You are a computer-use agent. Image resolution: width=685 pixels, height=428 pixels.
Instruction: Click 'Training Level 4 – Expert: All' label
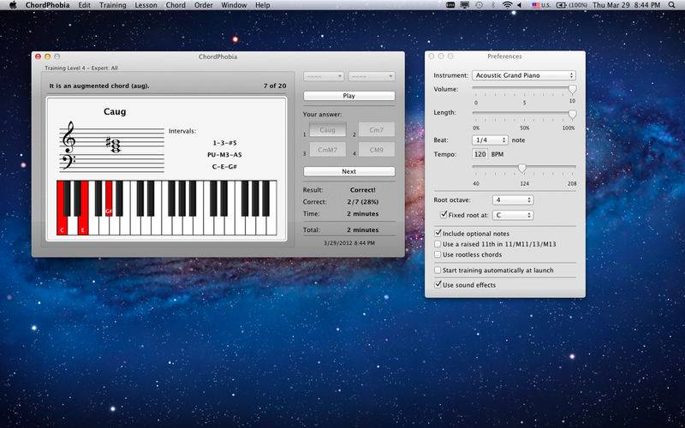point(81,68)
